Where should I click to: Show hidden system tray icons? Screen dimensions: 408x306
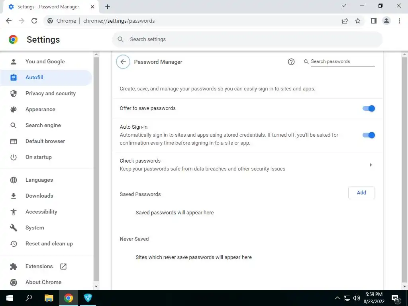(x=337, y=298)
